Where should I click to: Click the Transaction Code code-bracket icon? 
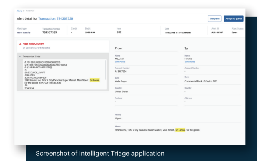(20, 57)
